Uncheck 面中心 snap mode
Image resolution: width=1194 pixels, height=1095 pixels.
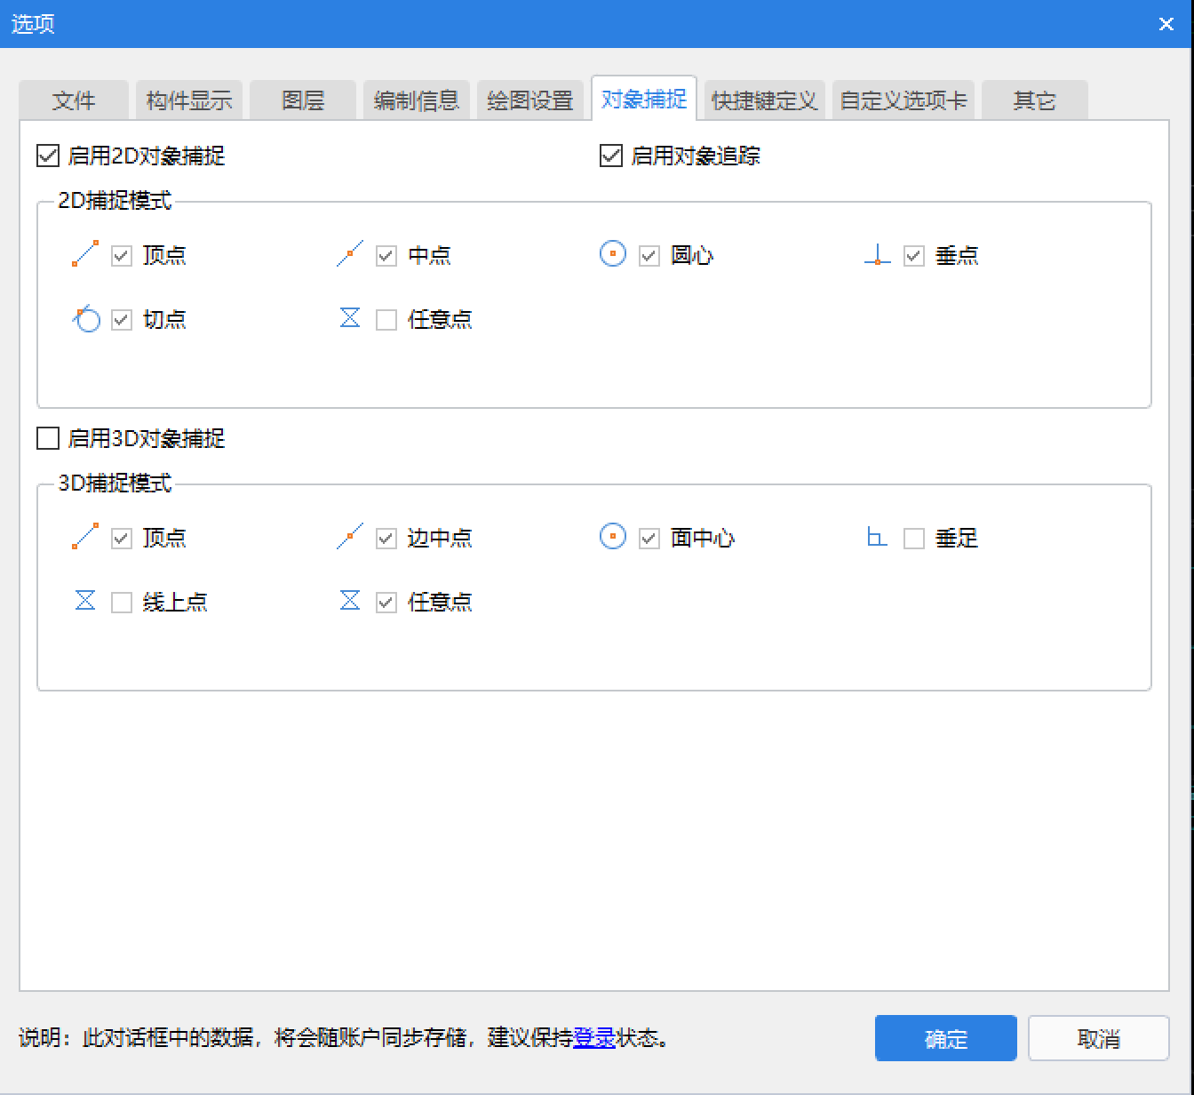point(649,539)
